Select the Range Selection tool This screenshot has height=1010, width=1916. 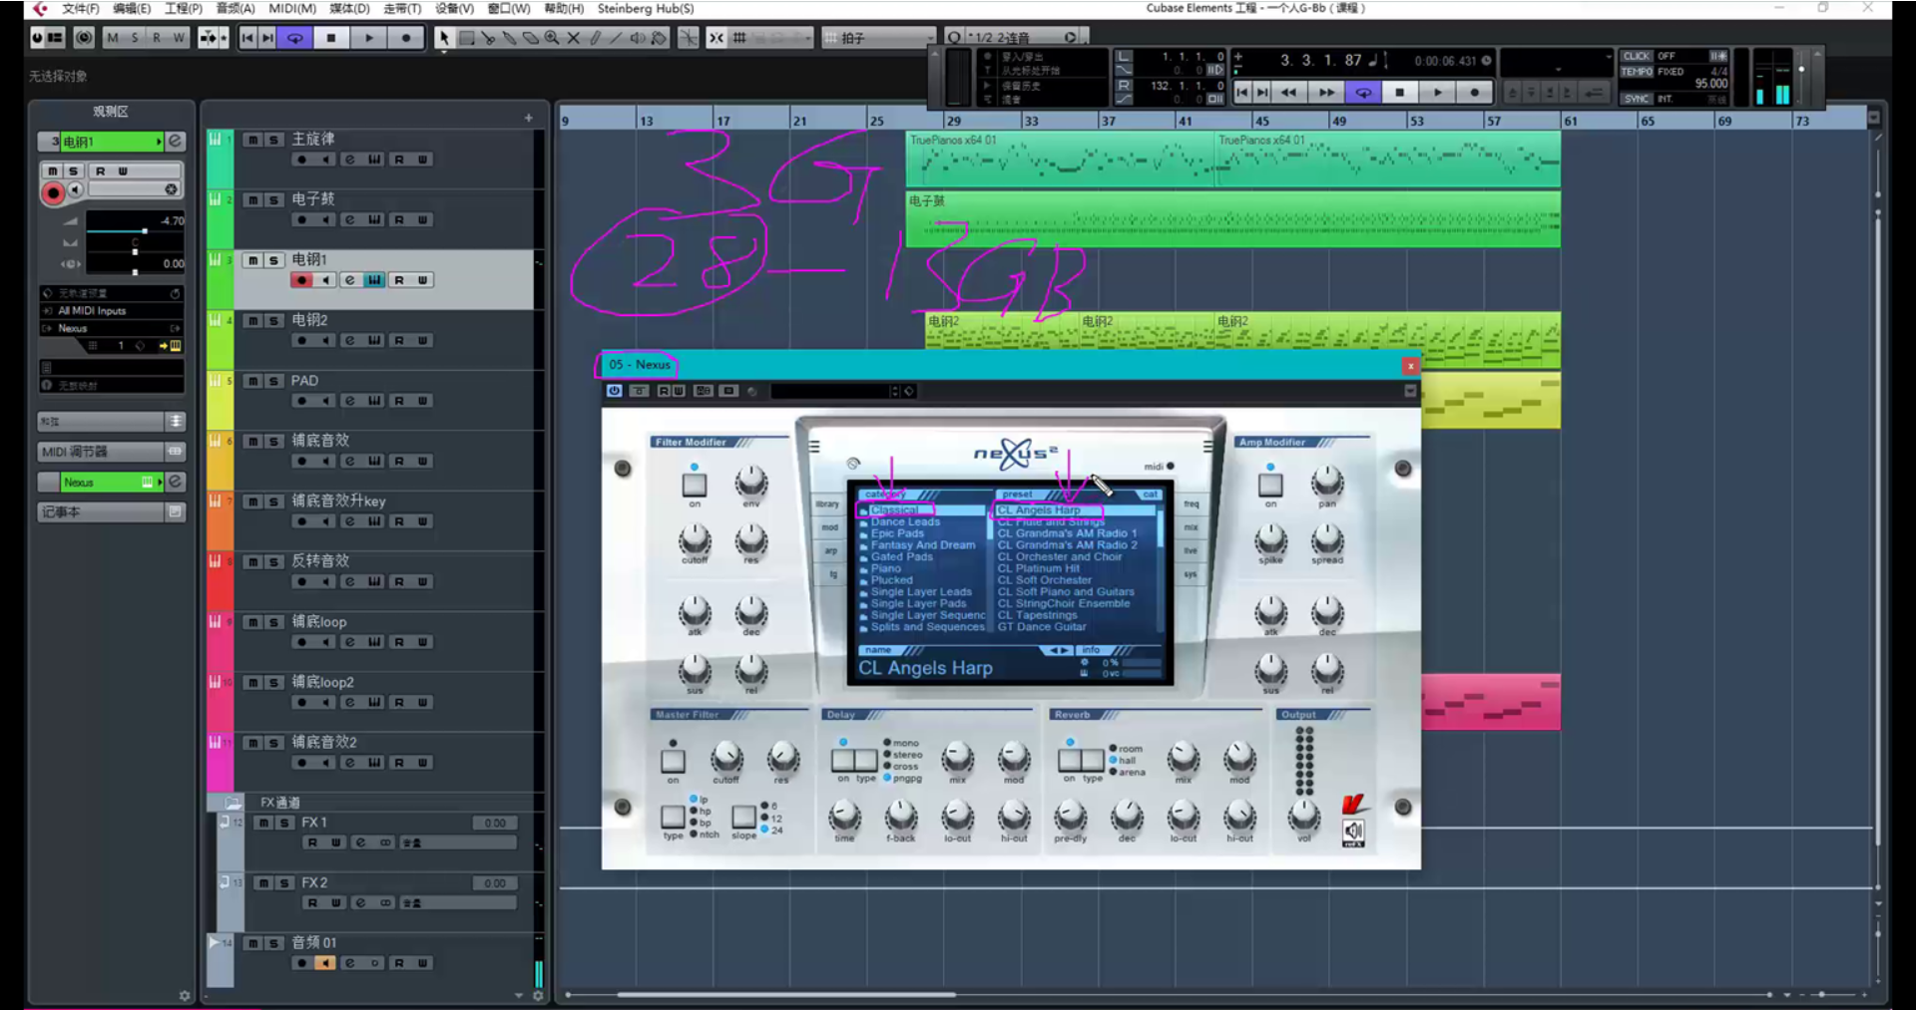(x=466, y=38)
